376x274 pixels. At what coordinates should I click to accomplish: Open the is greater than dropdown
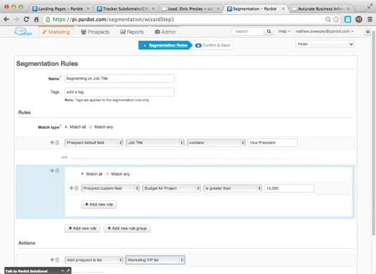tap(233, 188)
